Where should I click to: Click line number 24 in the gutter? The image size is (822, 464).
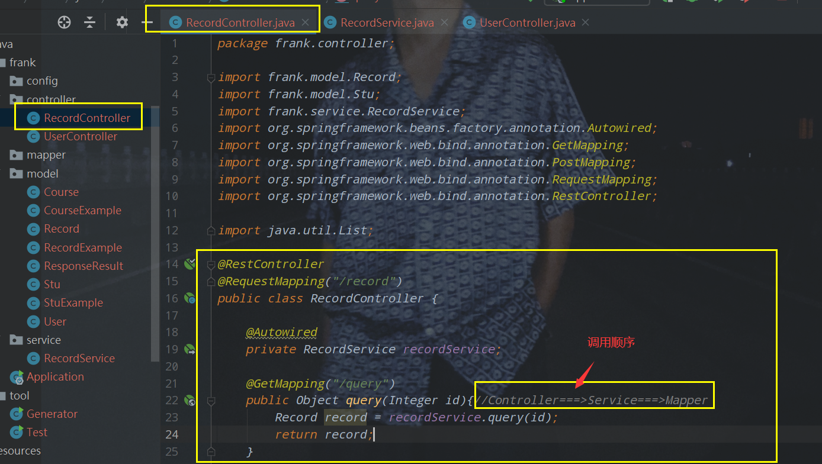(x=171, y=434)
